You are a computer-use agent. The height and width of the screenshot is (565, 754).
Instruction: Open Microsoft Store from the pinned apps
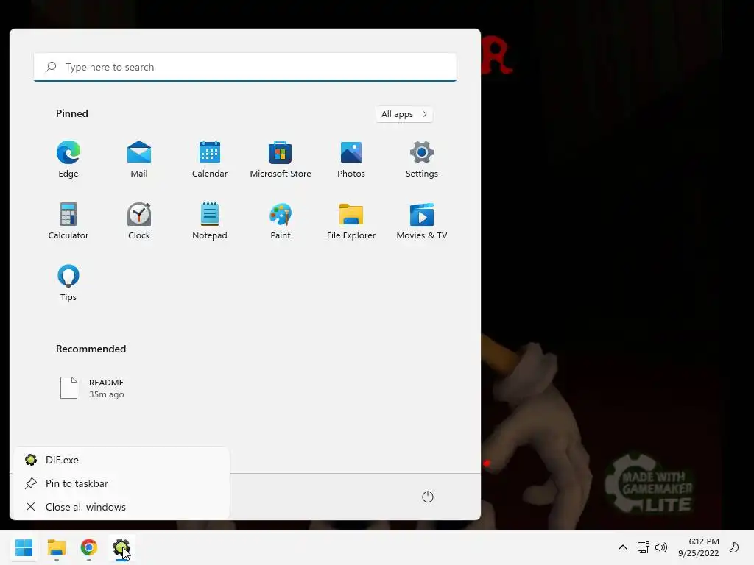coord(281,159)
